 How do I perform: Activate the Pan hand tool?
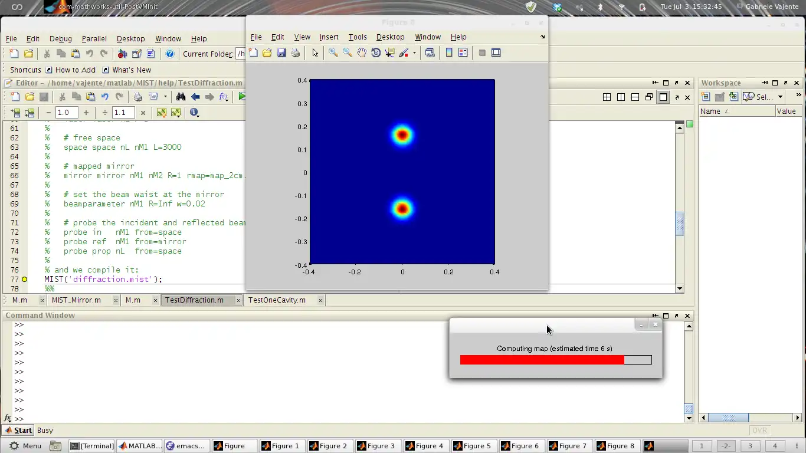point(361,53)
